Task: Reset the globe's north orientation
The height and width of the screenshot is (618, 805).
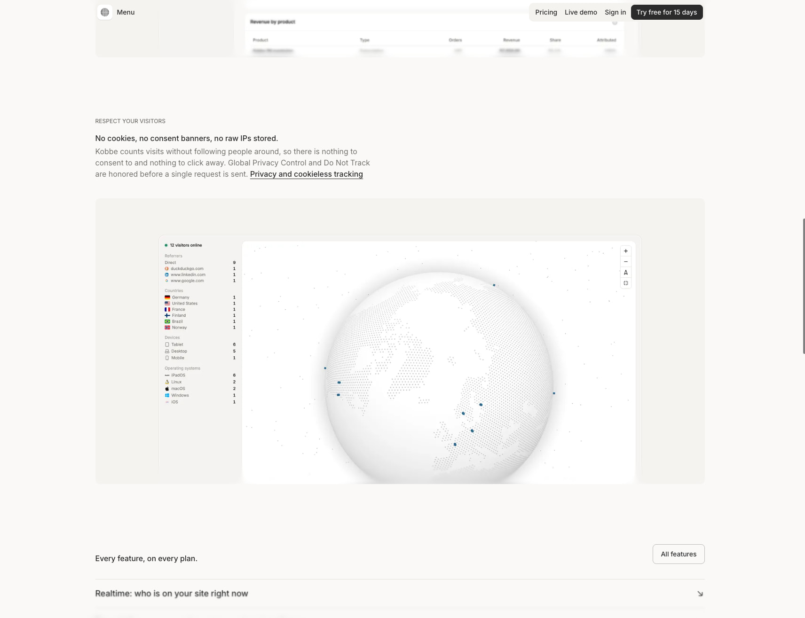Action: 626,273
